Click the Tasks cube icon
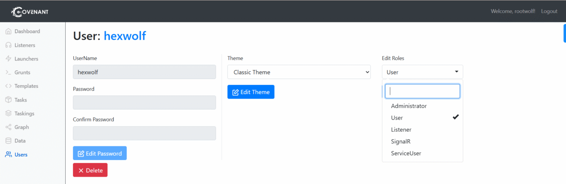Image resolution: width=566 pixels, height=184 pixels. (x=9, y=100)
